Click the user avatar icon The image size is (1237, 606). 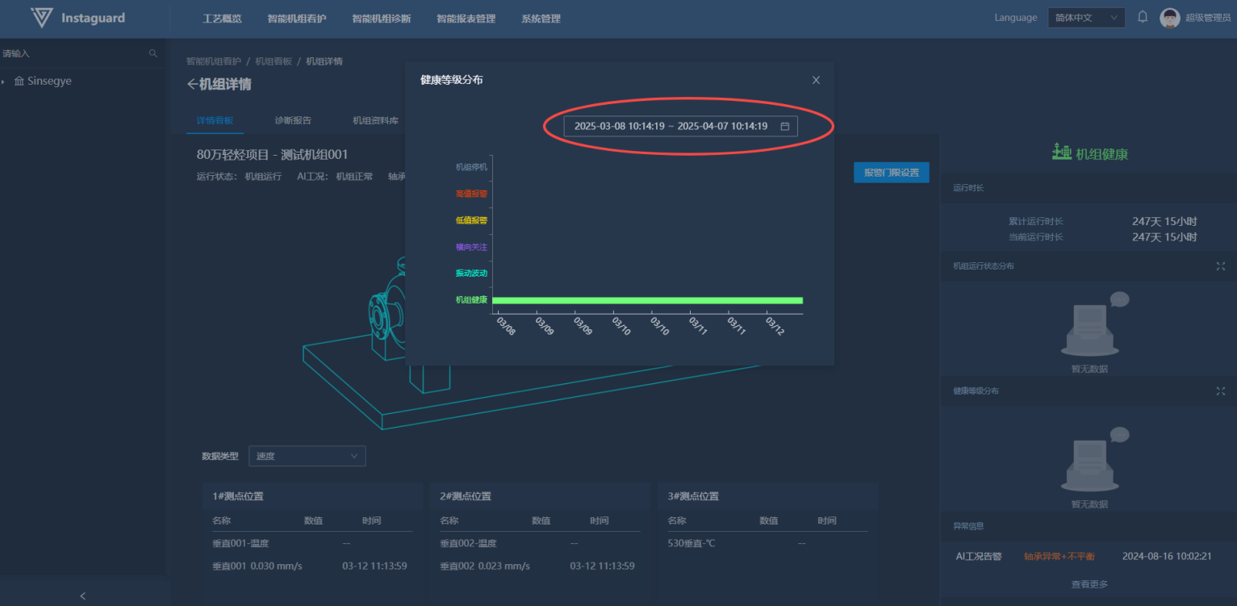pos(1169,18)
